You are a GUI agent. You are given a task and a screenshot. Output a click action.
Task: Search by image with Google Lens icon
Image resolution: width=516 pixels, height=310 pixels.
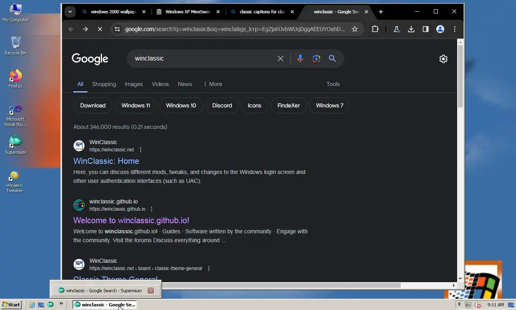[x=316, y=59]
